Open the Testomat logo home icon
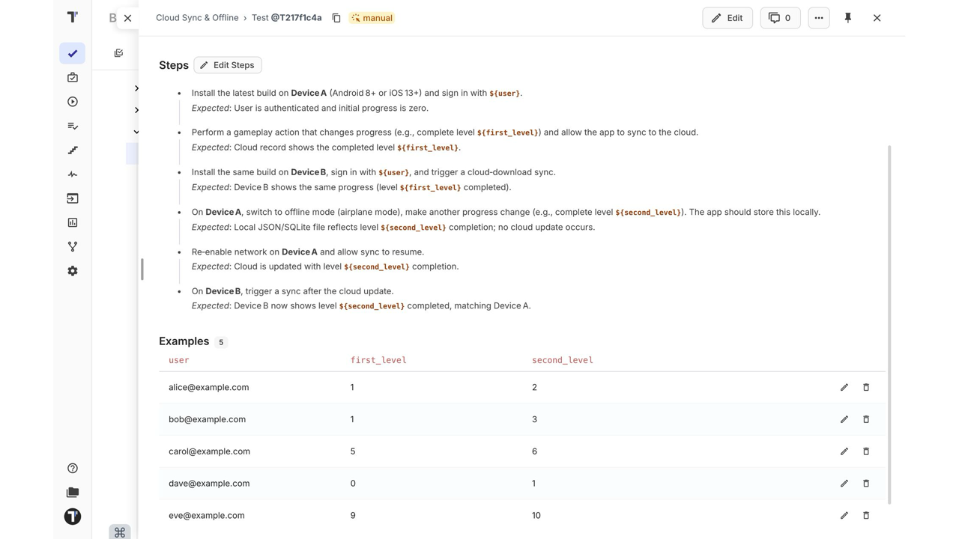This screenshot has height=539, width=959. pyautogui.click(x=73, y=16)
